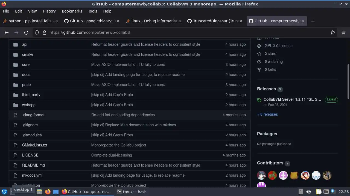Open the Tools menu
The height and width of the screenshot is (196, 350).
[x=92, y=11]
